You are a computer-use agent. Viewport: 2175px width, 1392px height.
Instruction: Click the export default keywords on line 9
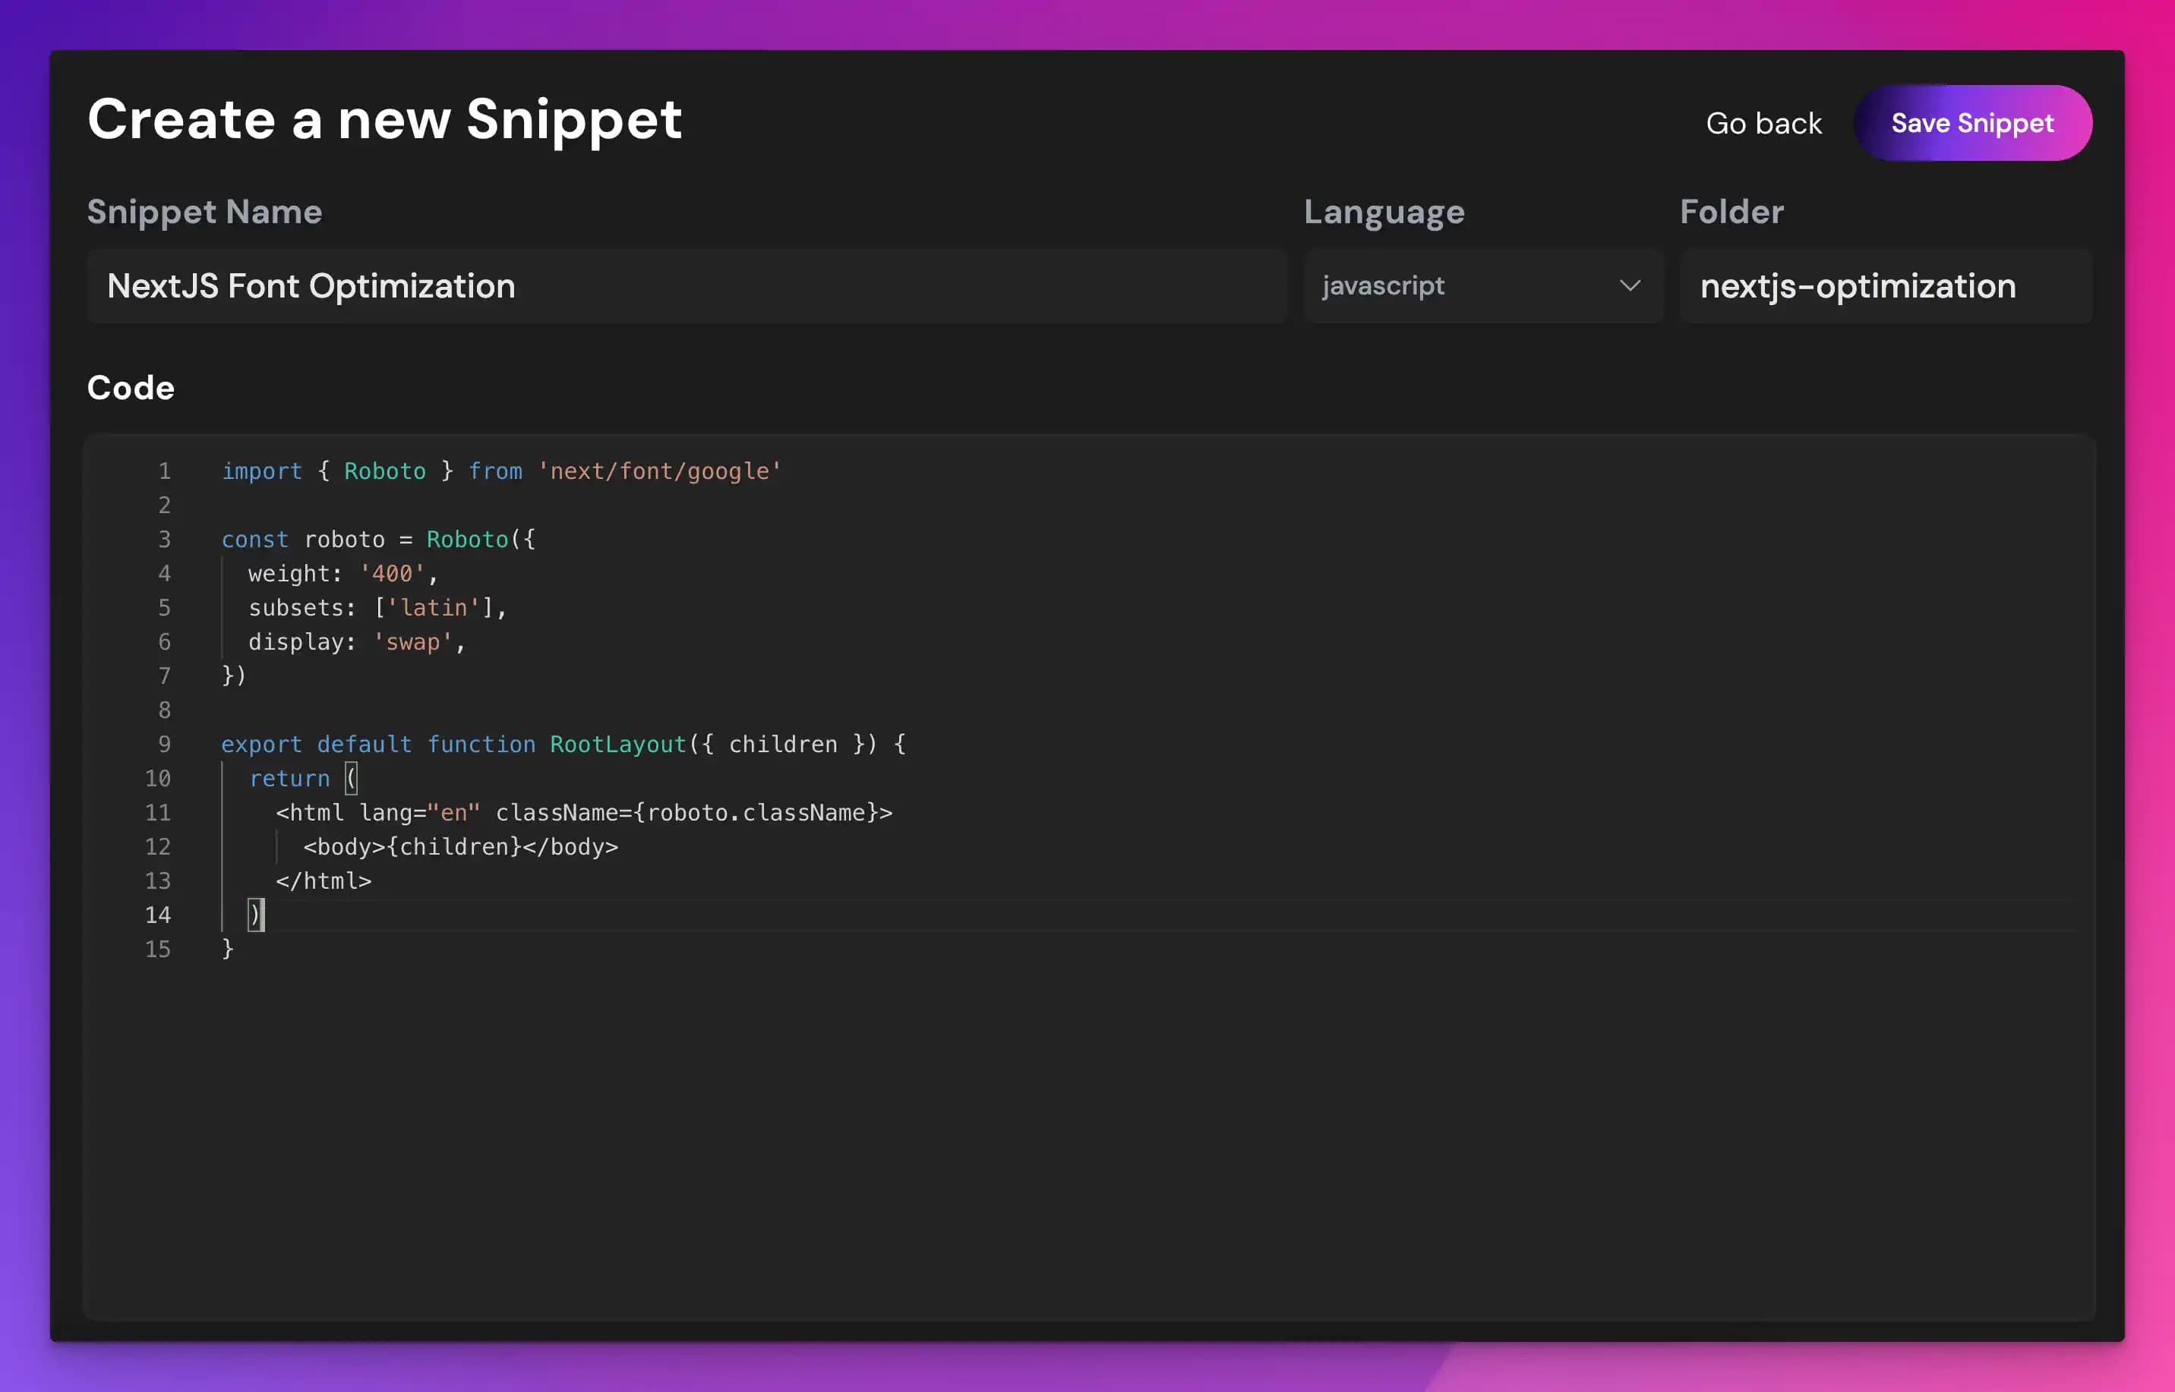pos(317,744)
